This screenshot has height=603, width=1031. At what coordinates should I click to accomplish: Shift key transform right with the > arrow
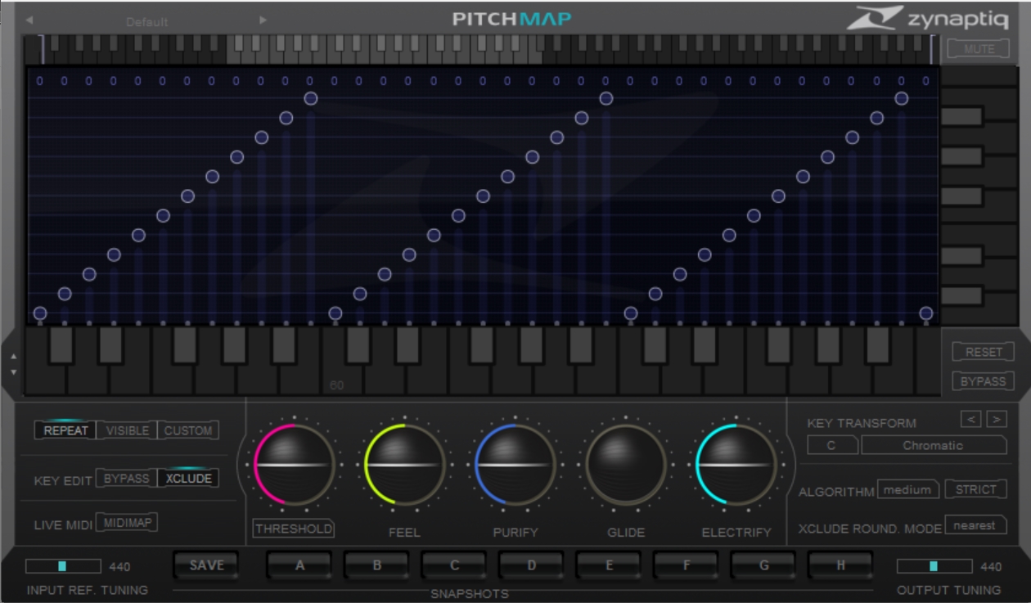pyautogui.click(x=997, y=419)
